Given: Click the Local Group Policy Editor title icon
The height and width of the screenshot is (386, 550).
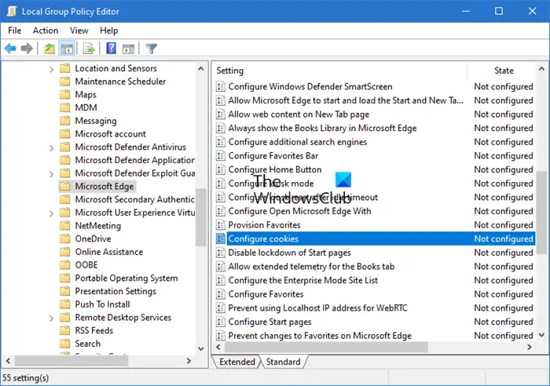Looking at the screenshot, I should [12, 11].
